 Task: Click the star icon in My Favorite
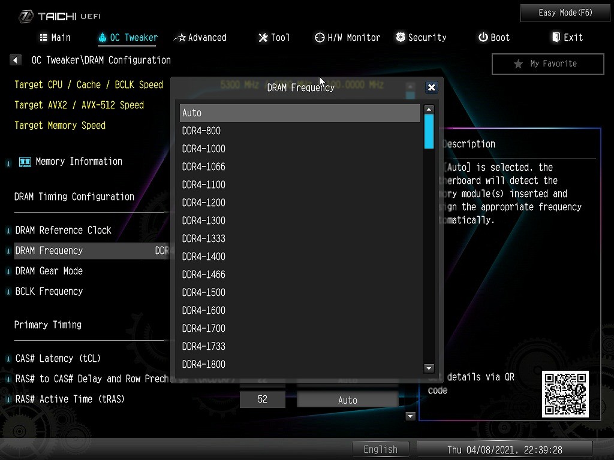pyautogui.click(x=518, y=64)
